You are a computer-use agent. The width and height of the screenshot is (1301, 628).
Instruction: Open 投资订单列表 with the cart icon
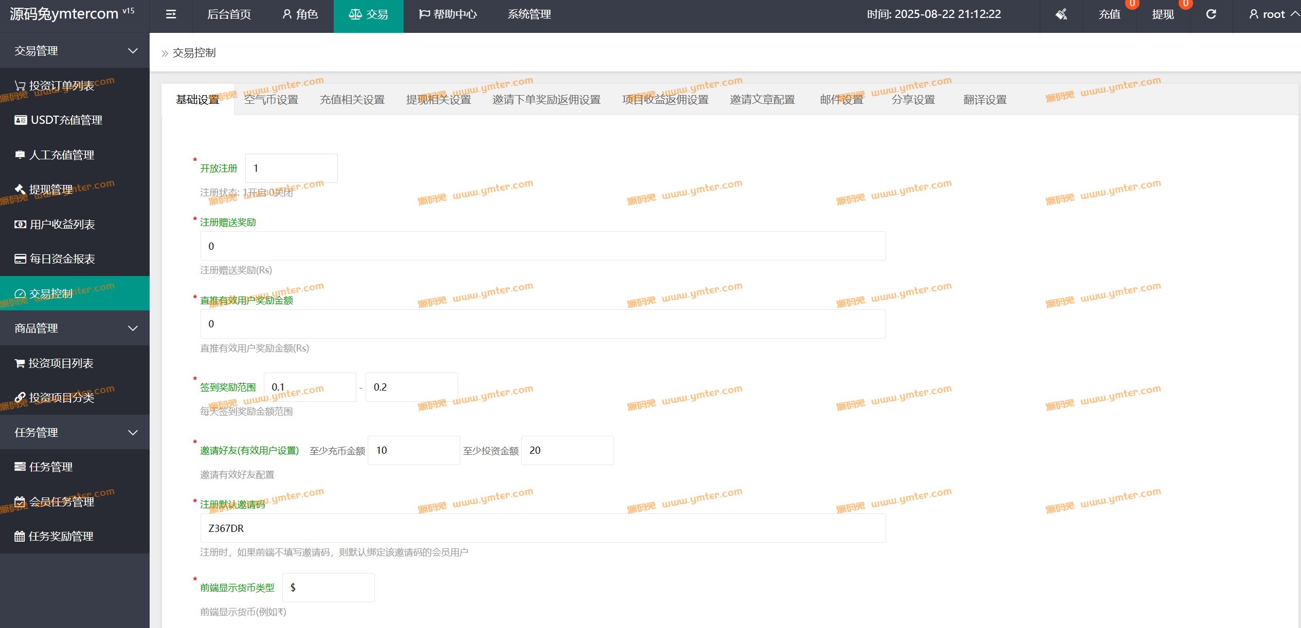[62, 86]
